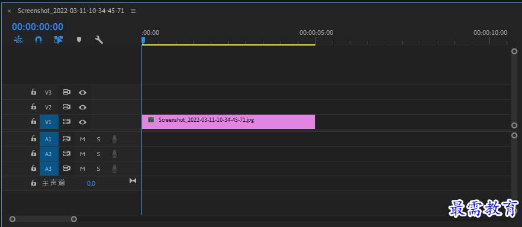The image size is (522, 227).
Task: Lock the 主声道 master track
Action: coord(33,183)
